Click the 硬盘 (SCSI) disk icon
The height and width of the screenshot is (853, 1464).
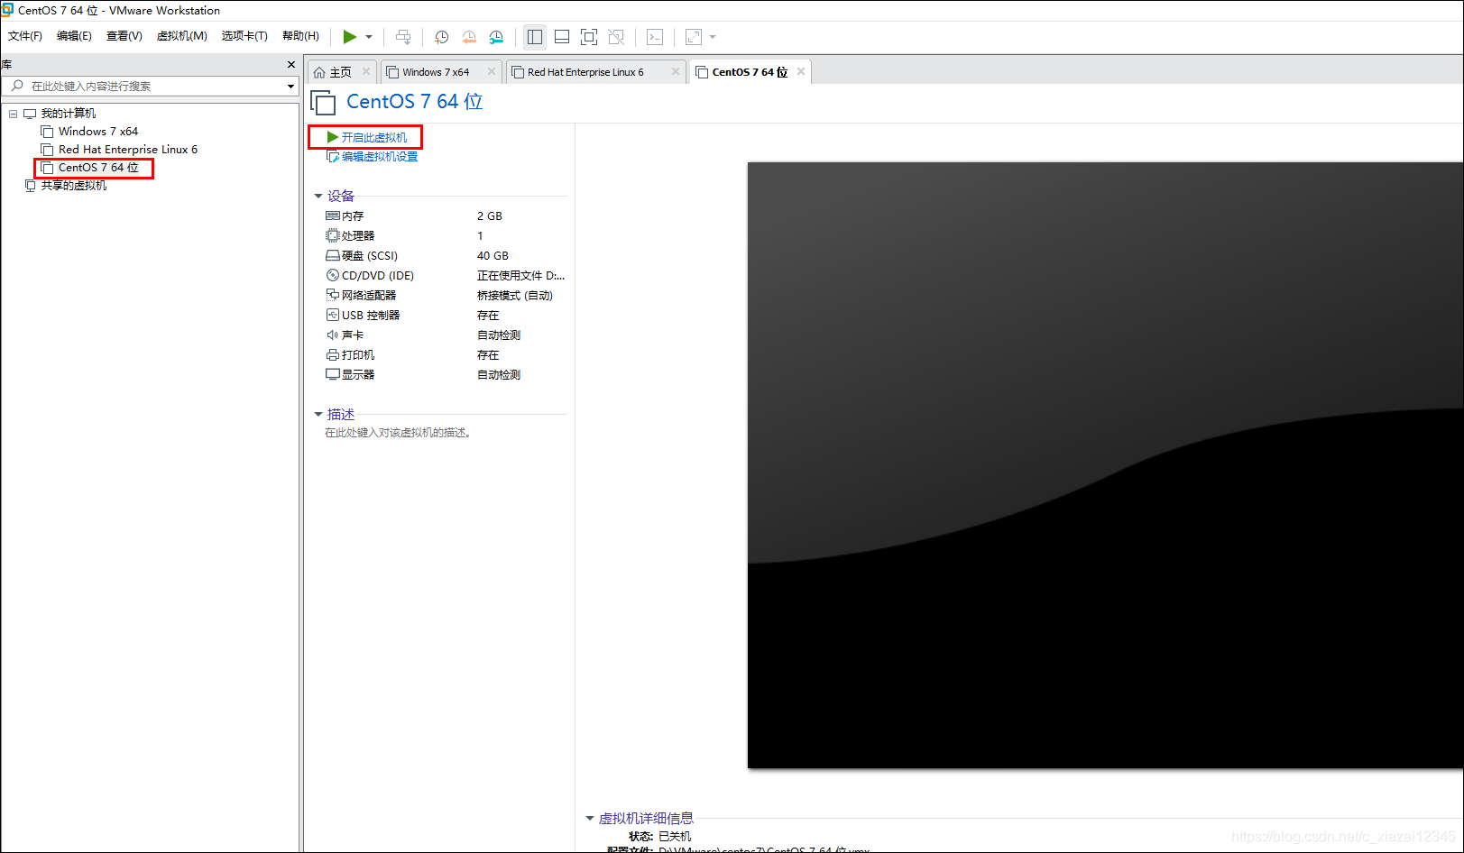click(x=333, y=256)
